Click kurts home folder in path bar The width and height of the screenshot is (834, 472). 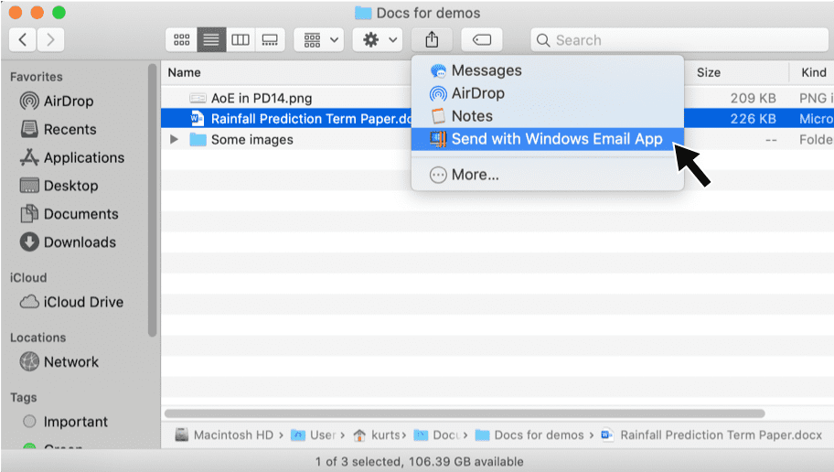[376, 435]
